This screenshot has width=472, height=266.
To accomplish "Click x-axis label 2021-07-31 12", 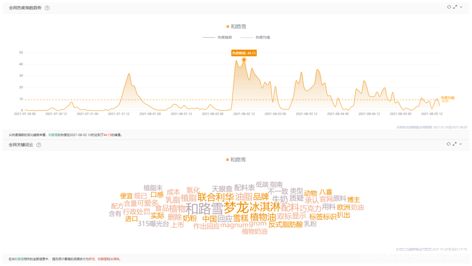I will (x=119, y=114).
